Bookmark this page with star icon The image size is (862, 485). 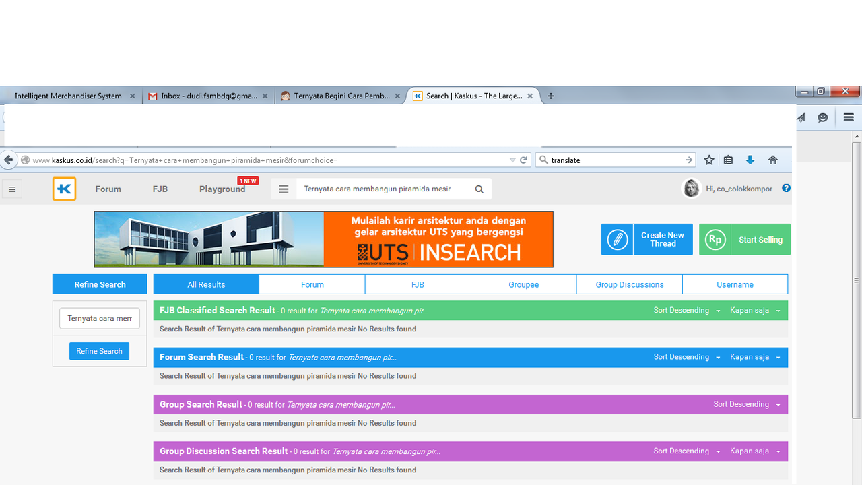pyautogui.click(x=709, y=160)
